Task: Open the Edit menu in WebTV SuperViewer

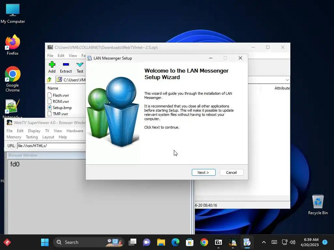Action: tap(20, 131)
